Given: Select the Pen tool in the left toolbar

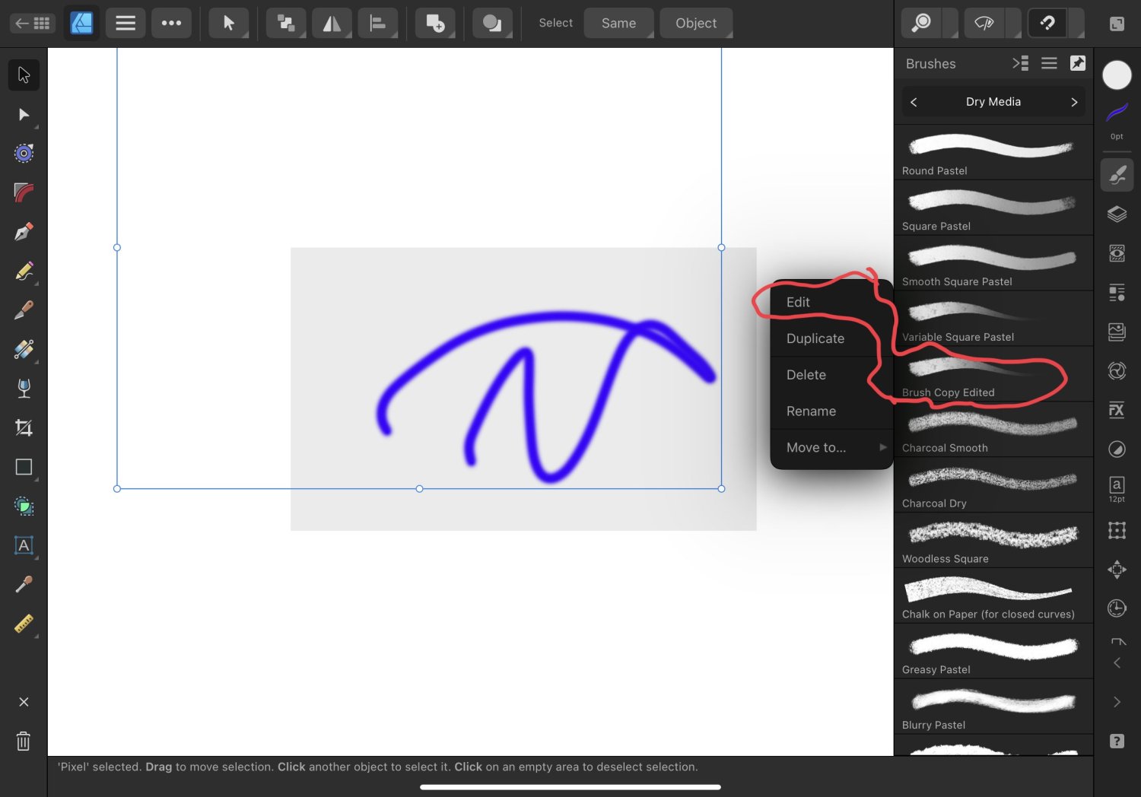Looking at the screenshot, I should tap(23, 230).
